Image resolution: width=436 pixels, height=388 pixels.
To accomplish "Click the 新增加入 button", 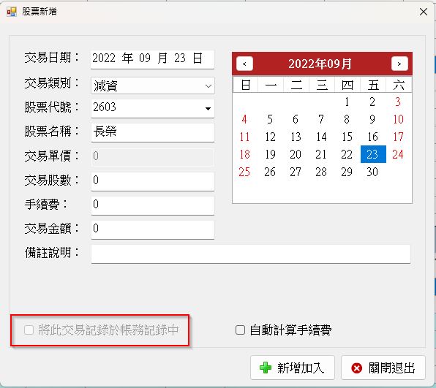I will [x=292, y=368].
